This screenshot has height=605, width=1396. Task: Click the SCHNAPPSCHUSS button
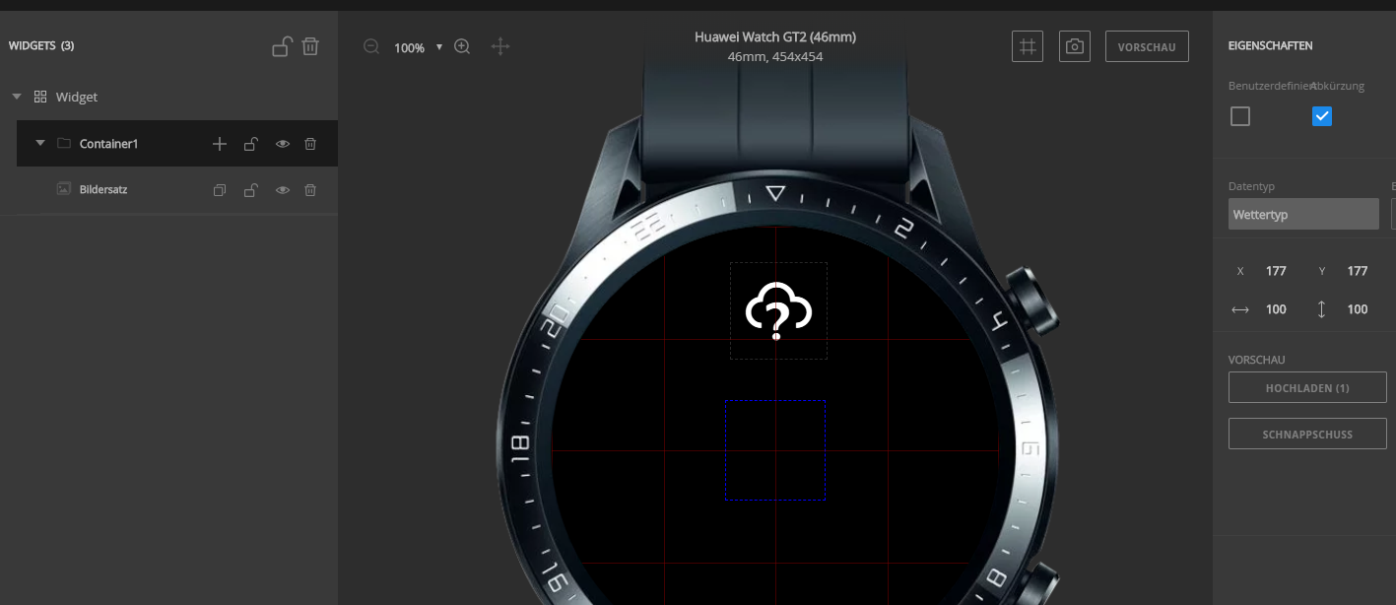(x=1307, y=434)
